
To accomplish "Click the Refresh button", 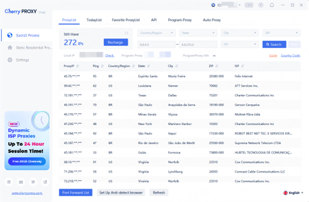I will click(159, 193).
